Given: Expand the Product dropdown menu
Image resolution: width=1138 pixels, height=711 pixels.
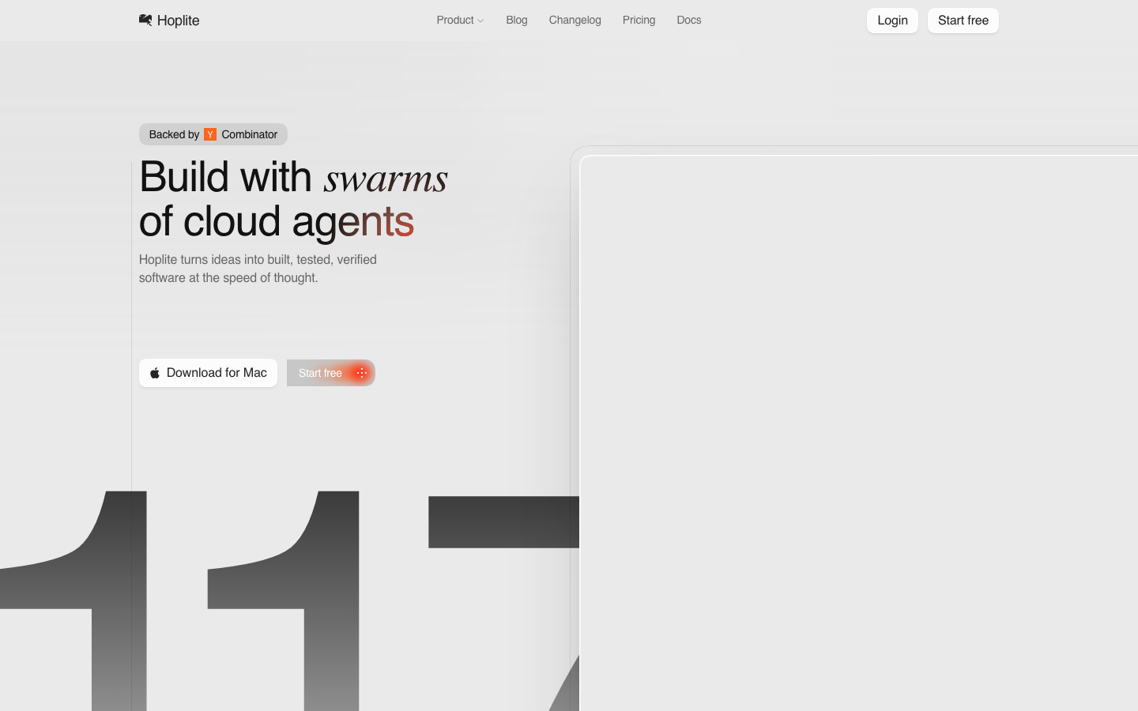Looking at the screenshot, I should click(460, 20).
